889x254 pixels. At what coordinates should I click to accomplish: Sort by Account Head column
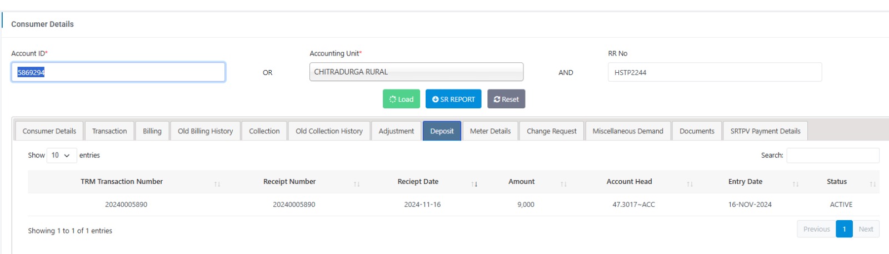pos(629,182)
